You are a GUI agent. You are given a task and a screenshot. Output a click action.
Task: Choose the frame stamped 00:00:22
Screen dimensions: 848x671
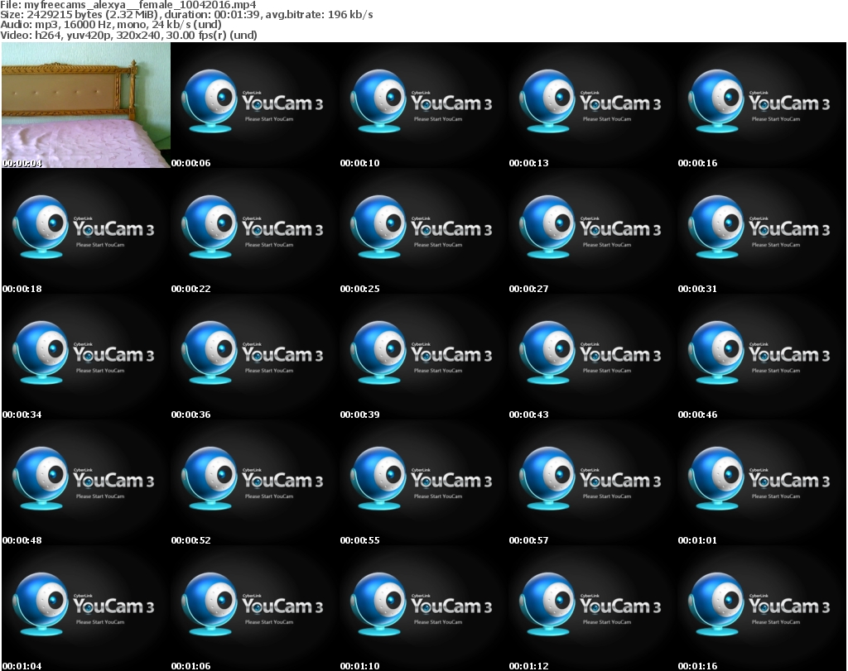[x=255, y=231]
